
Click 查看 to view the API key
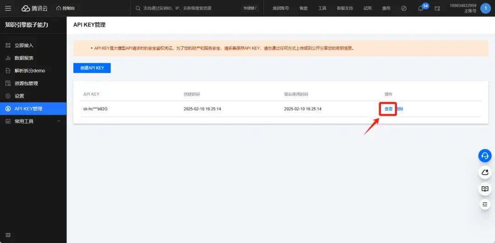(388, 109)
